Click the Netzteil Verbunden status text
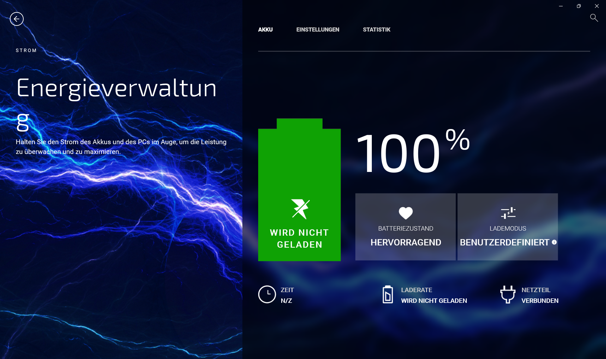The width and height of the screenshot is (606, 359). pos(540,301)
